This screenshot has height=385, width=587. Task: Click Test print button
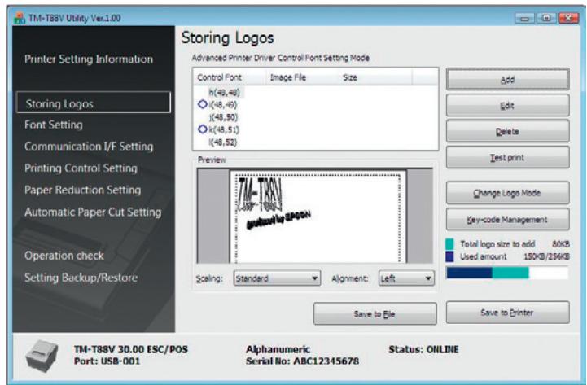click(508, 158)
